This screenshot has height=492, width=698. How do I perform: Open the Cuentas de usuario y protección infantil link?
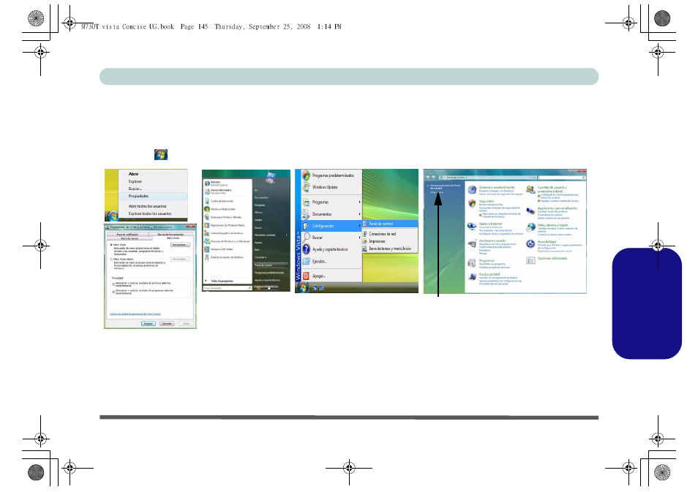[x=552, y=189]
